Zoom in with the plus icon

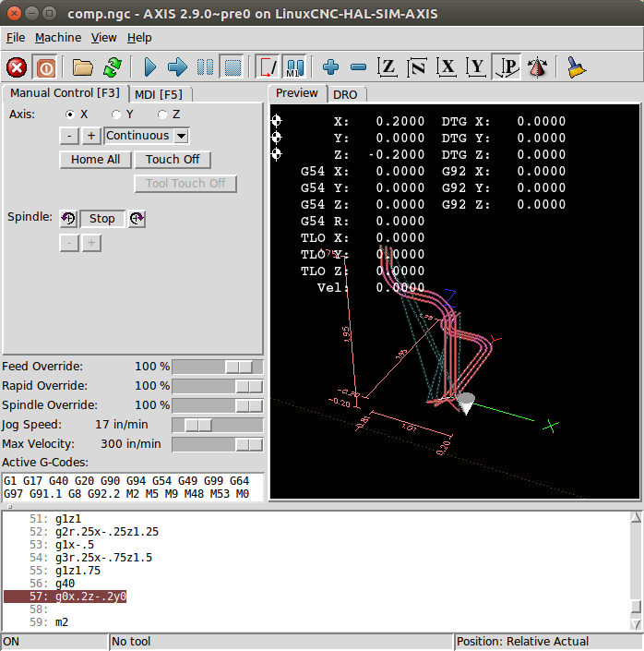[x=330, y=67]
